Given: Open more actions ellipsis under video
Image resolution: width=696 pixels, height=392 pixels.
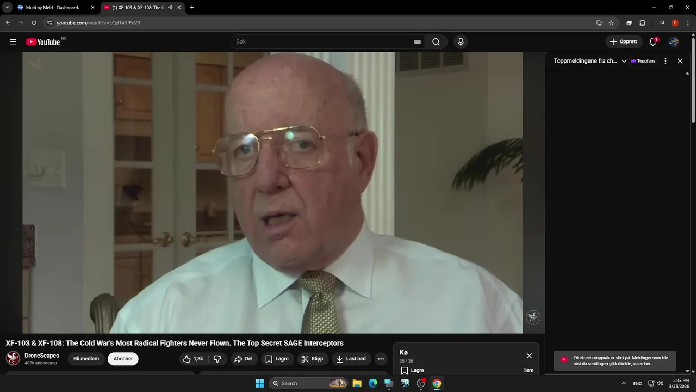Looking at the screenshot, I should 381,359.
